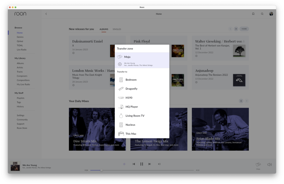Viewport: 284px width, 184px height.
Task: Click the MORE button for new releases
Action: pyautogui.click(x=244, y=29)
